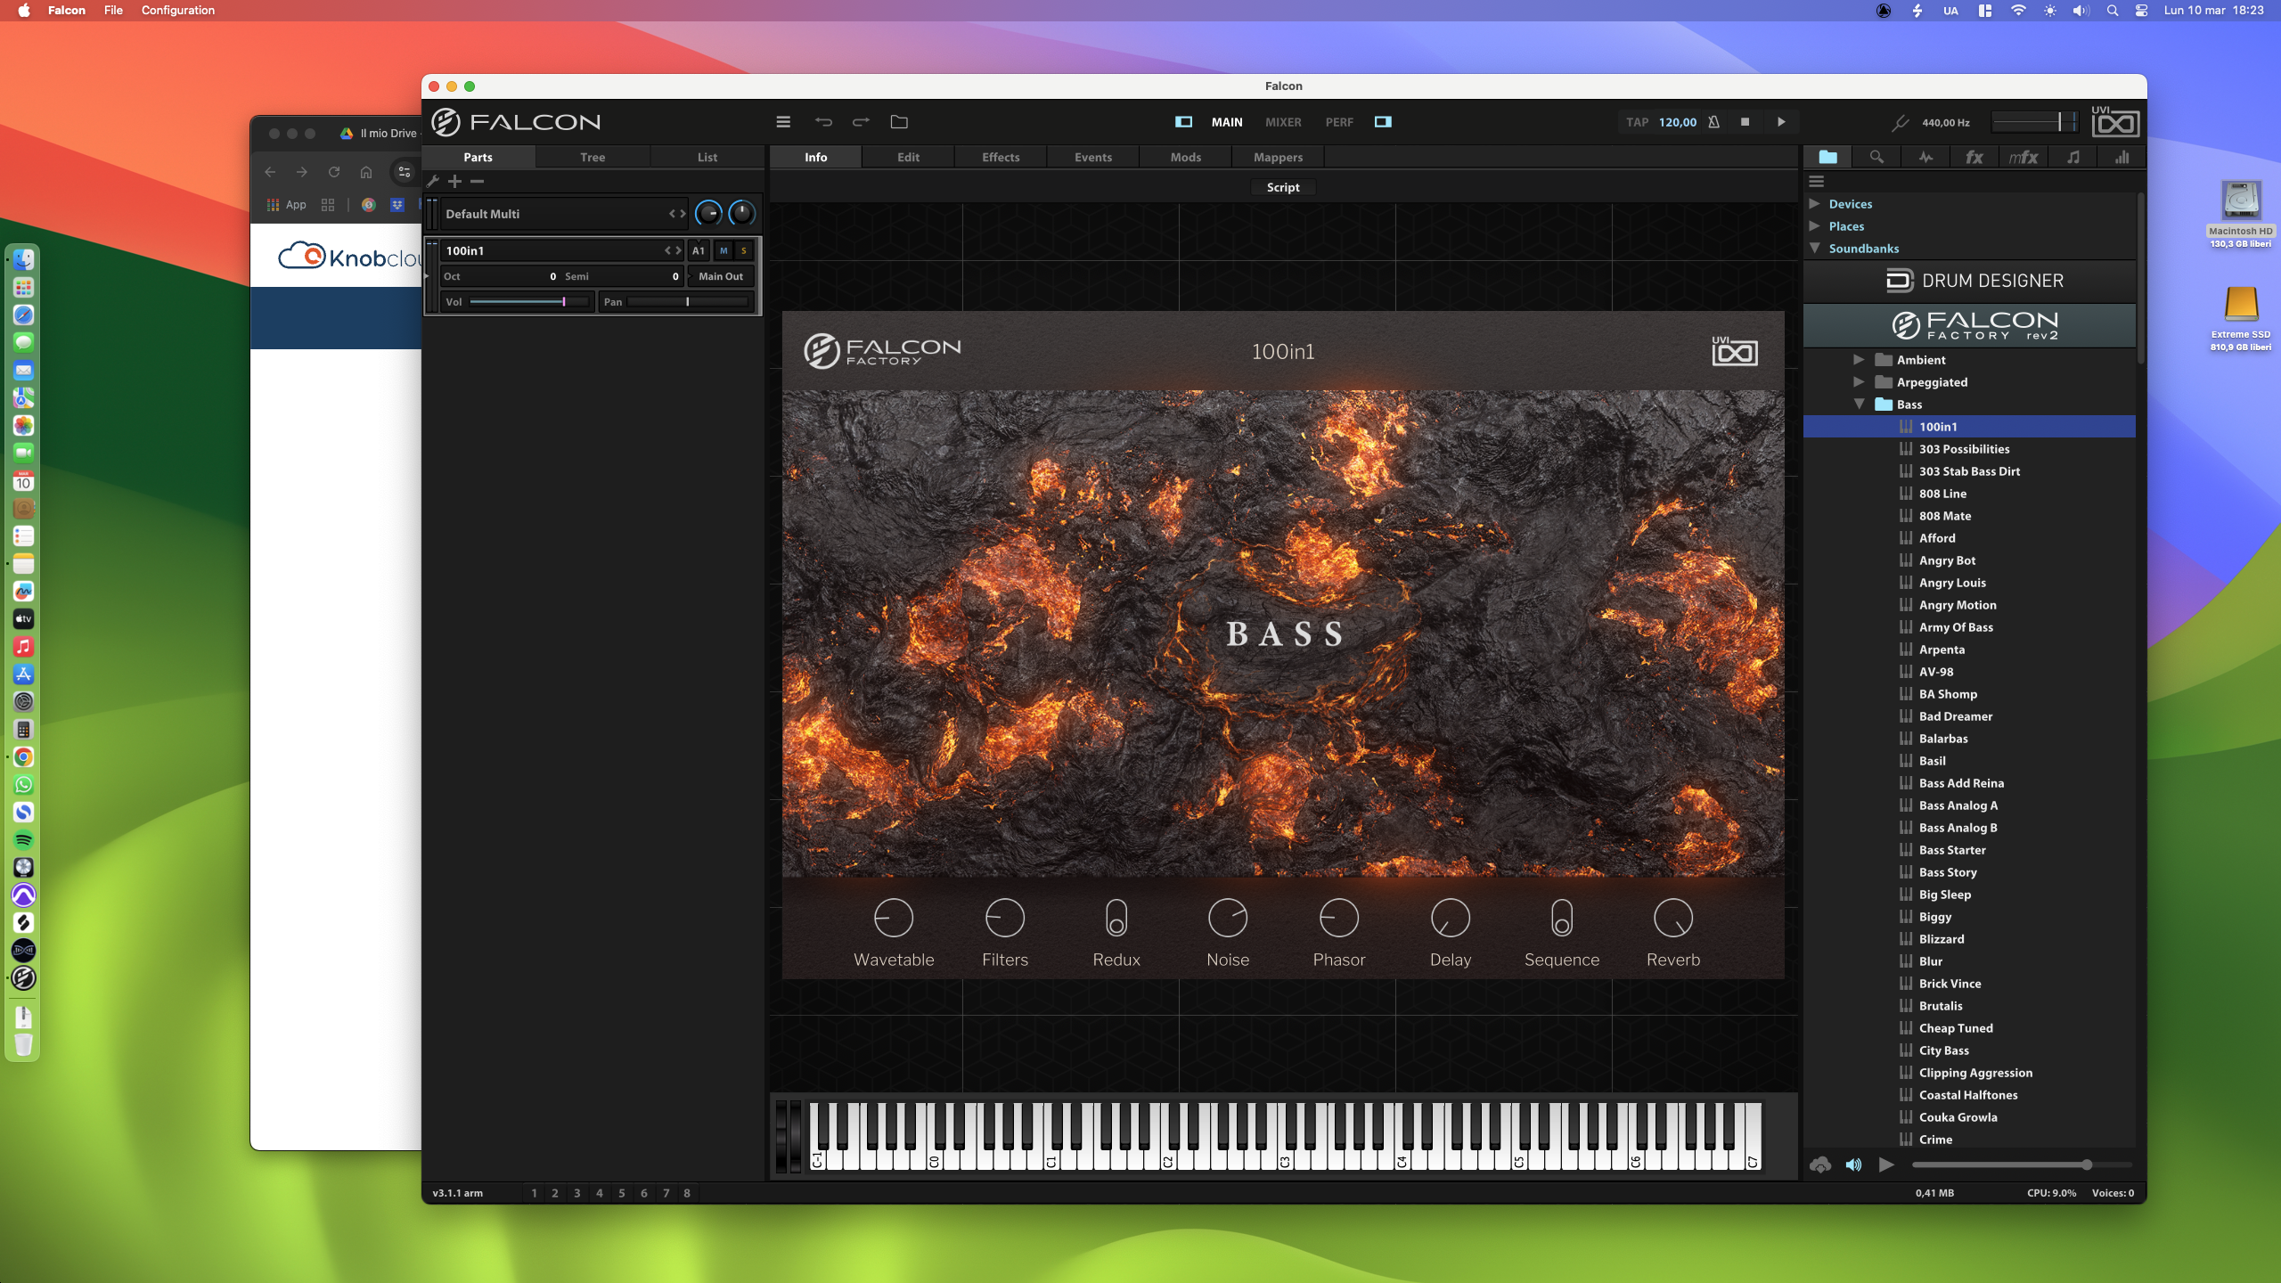Open the A1 MIDI channel selector
Screen dimensions: 2281x1283
point(699,250)
